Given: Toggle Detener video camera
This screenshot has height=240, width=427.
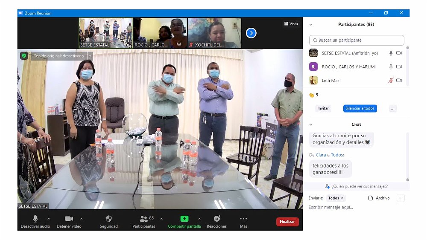Looking at the screenshot, I should [x=69, y=219].
